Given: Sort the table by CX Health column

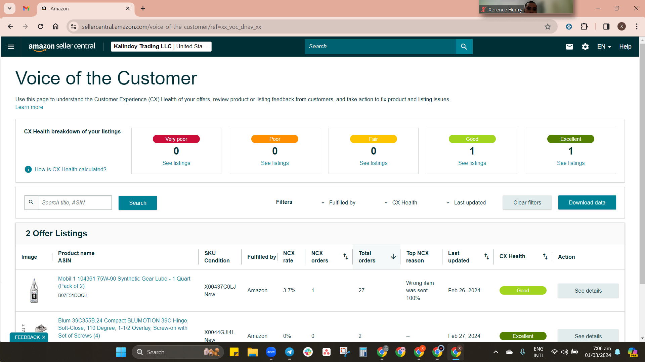Looking at the screenshot, I should click(545, 256).
